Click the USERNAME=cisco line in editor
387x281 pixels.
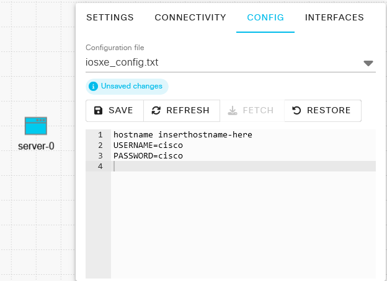[148, 145]
